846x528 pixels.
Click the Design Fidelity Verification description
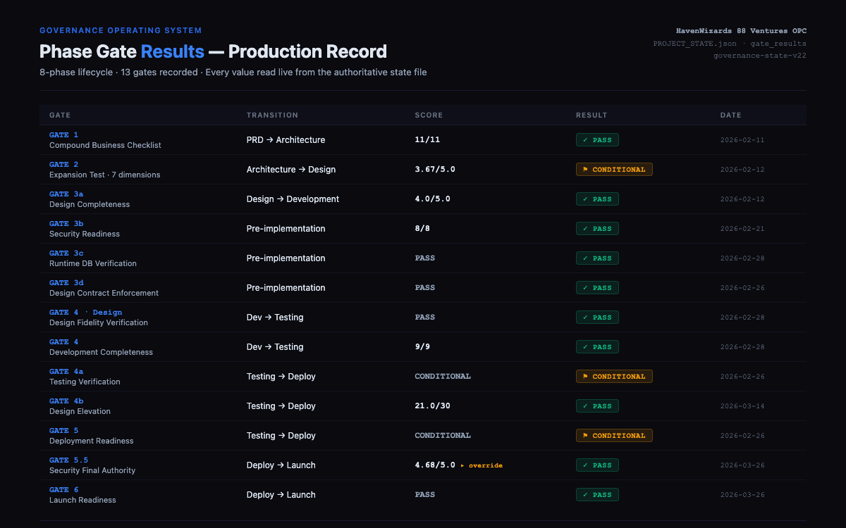pos(99,322)
